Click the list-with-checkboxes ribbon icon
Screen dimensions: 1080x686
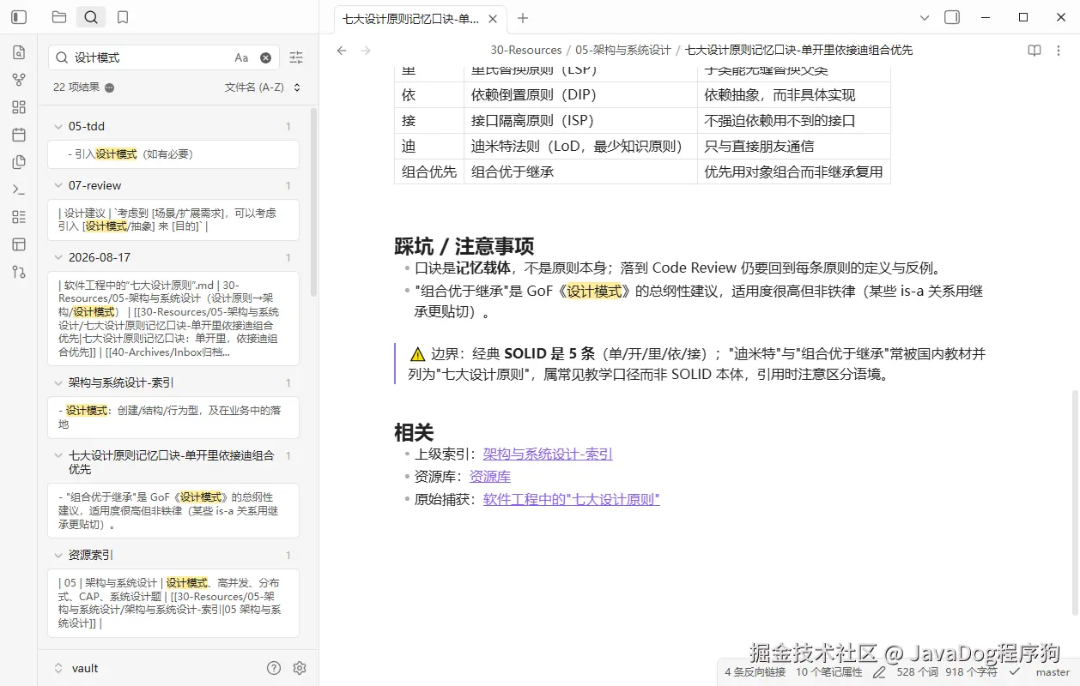point(19,217)
